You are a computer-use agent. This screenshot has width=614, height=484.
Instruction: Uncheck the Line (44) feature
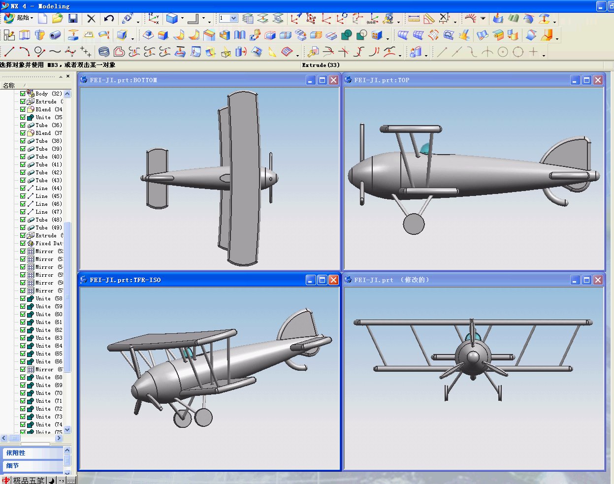[23, 188]
